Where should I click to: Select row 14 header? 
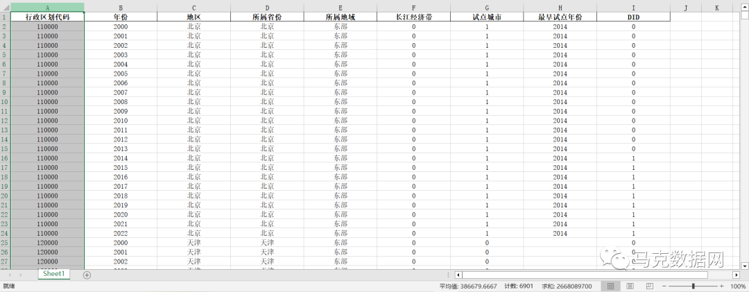(x=5, y=139)
